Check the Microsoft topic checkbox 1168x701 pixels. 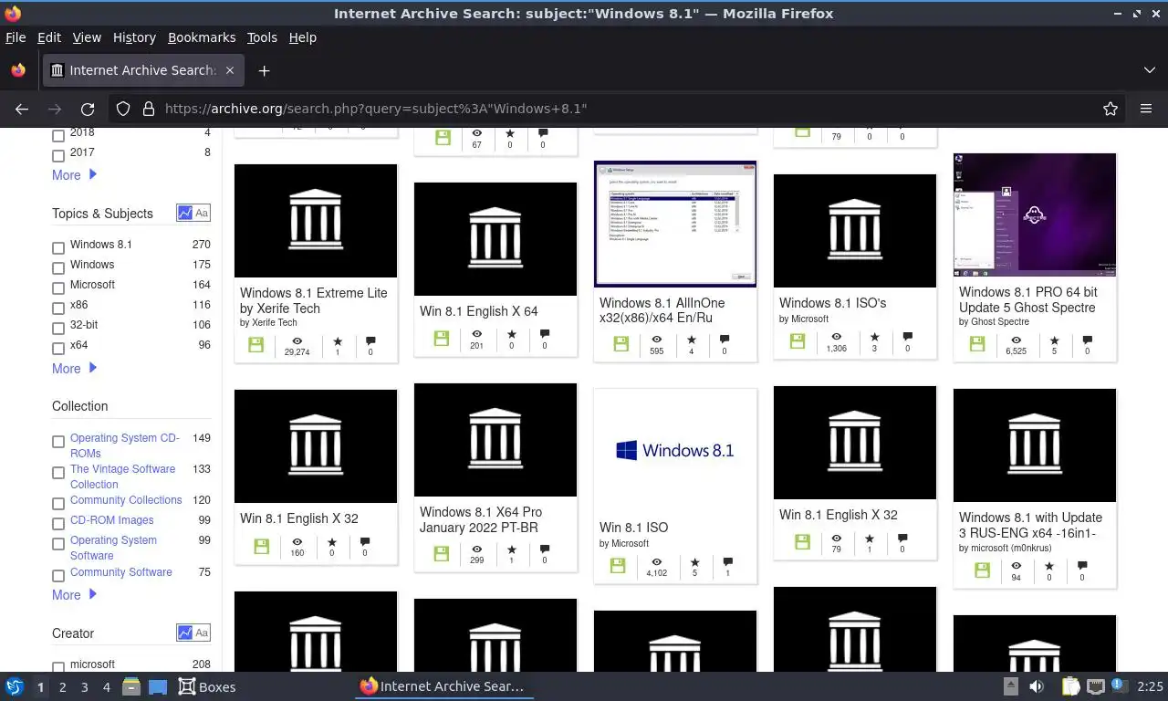(x=58, y=288)
